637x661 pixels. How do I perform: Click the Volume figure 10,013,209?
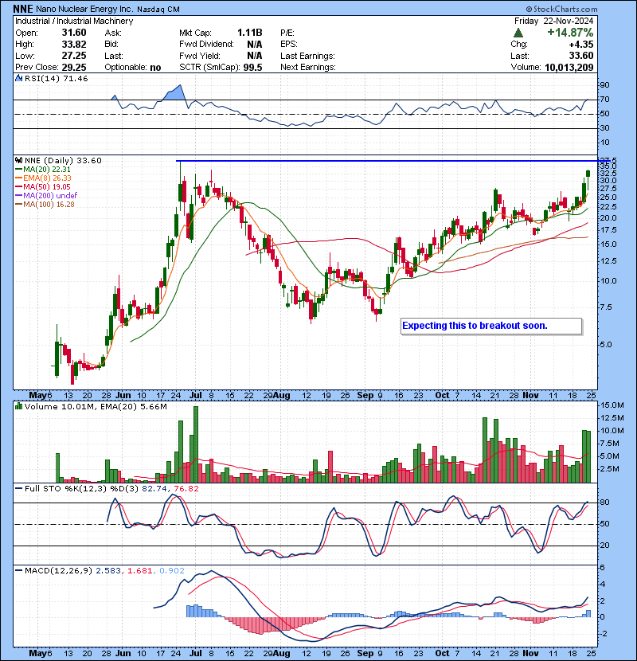pos(569,67)
